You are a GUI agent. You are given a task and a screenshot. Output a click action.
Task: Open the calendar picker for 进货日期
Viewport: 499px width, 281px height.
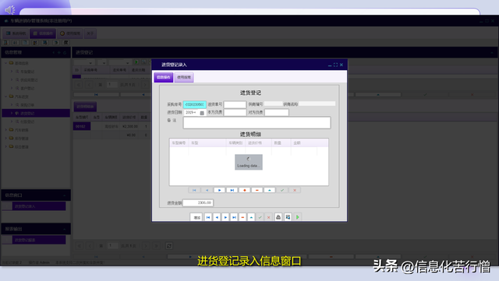[202, 113]
